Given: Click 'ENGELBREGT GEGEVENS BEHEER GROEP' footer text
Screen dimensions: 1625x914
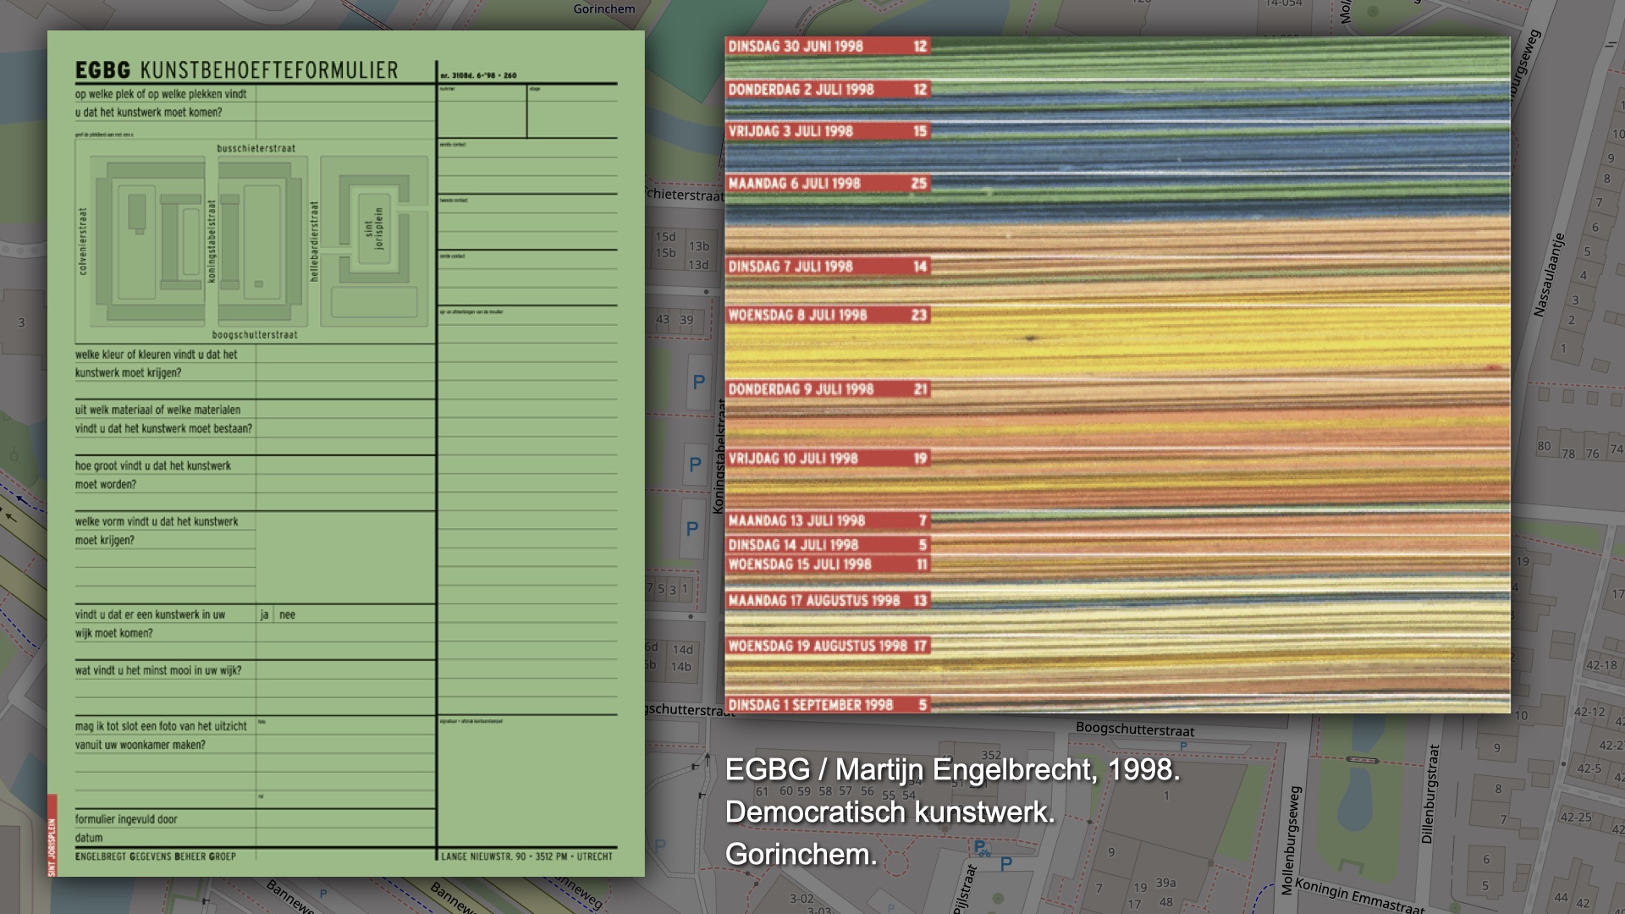Looking at the screenshot, I should pyautogui.click(x=156, y=856).
